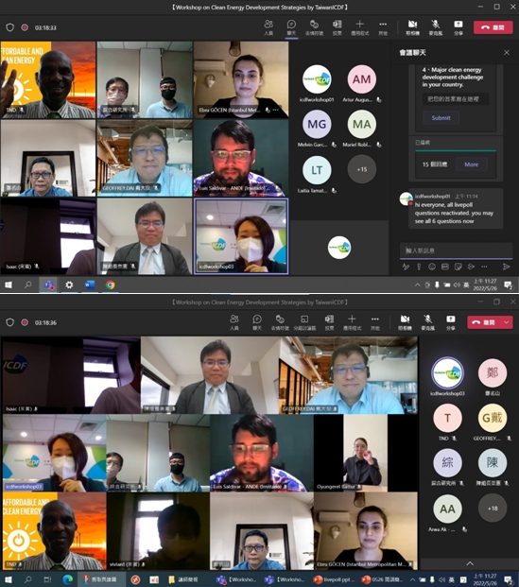This screenshot has width=519, height=587.
Task: Toggle microphone in upper Teams window
Action: [x=435, y=27]
